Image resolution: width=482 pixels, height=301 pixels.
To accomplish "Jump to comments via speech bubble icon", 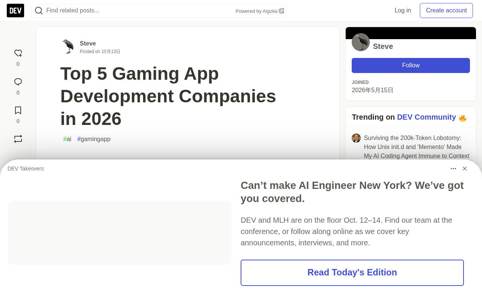I will coord(18,82).
